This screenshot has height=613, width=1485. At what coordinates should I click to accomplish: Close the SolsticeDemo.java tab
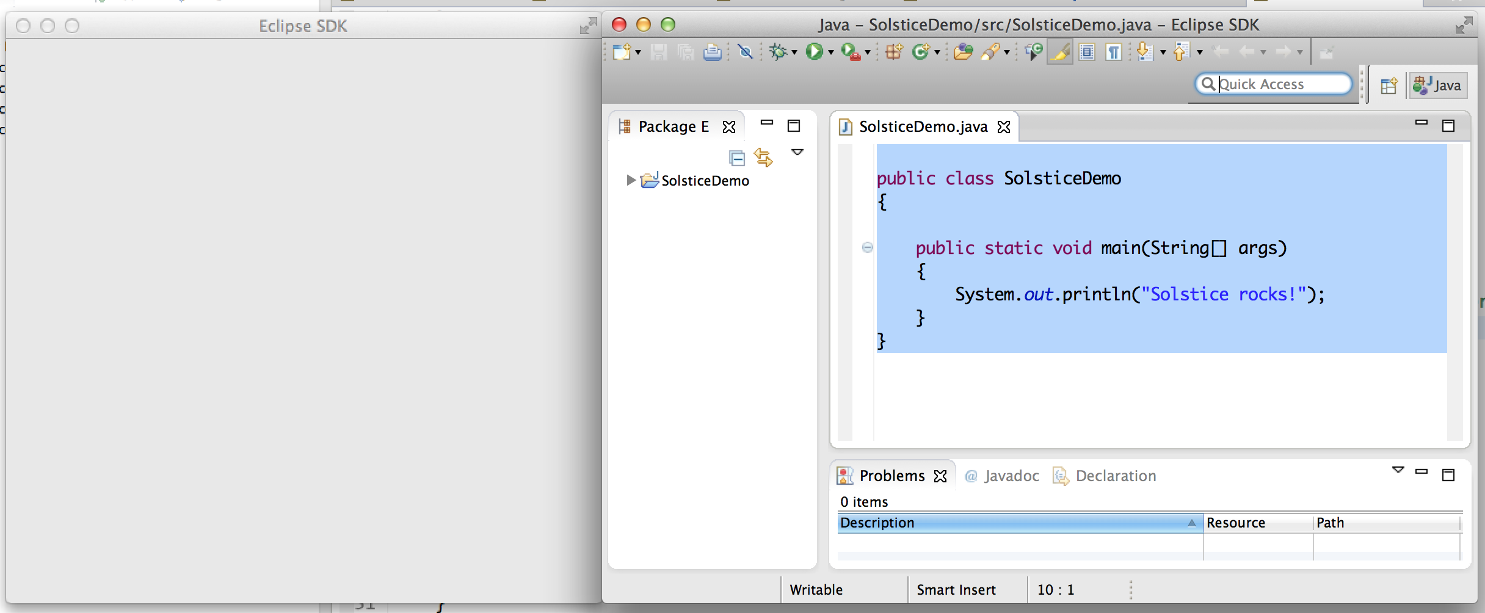coord(1004,127)
